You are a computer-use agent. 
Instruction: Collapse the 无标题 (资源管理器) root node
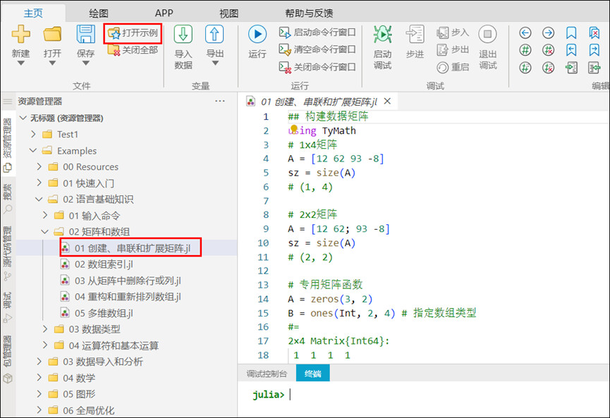click(23, 118)
